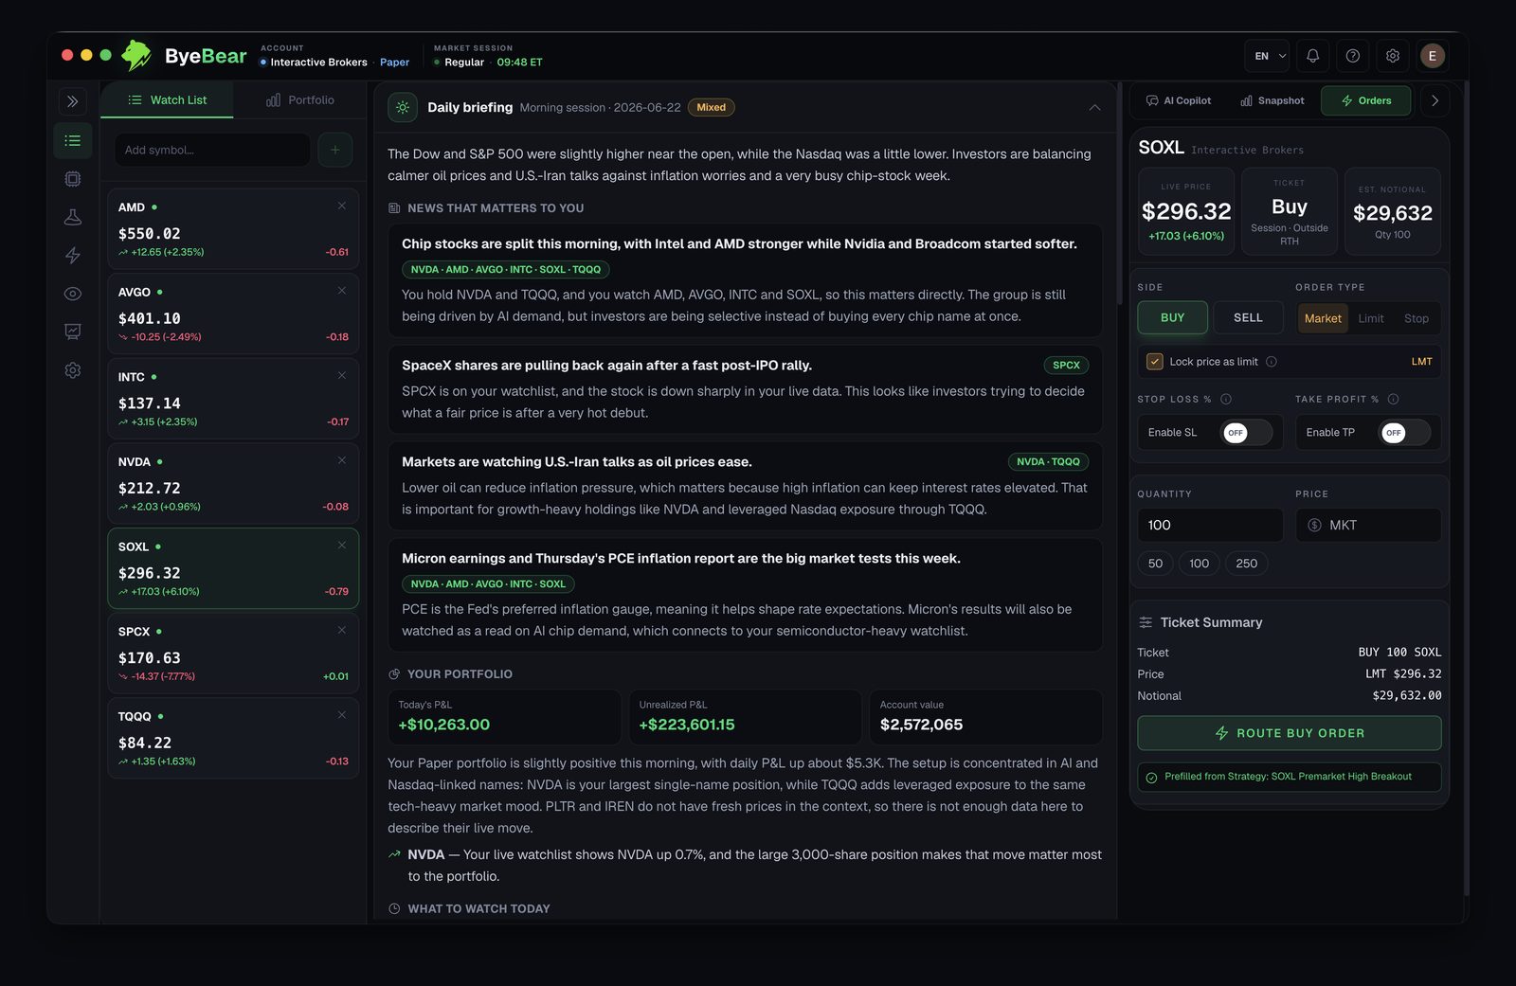The width and height of the screenshot is (1516, 986).
Task: Select BUY side
Action: click(1173, 317)
